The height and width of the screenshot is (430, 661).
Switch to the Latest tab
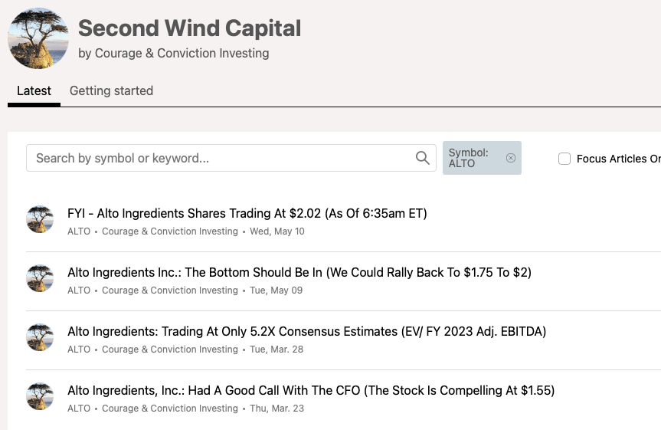pos(34,90)
